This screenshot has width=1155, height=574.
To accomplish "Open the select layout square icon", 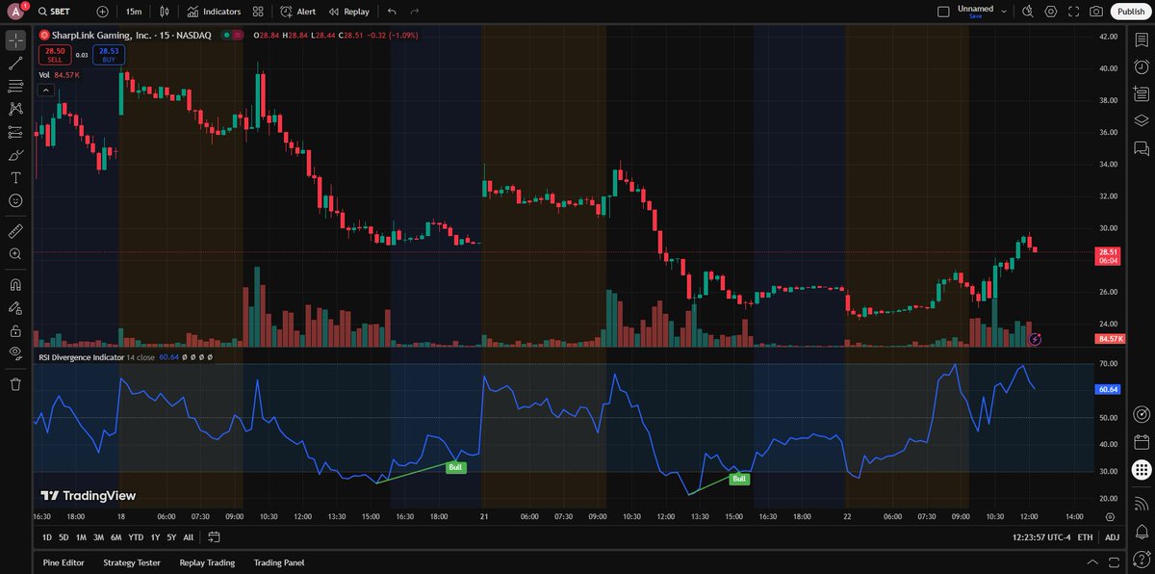I will pos(942,12).
